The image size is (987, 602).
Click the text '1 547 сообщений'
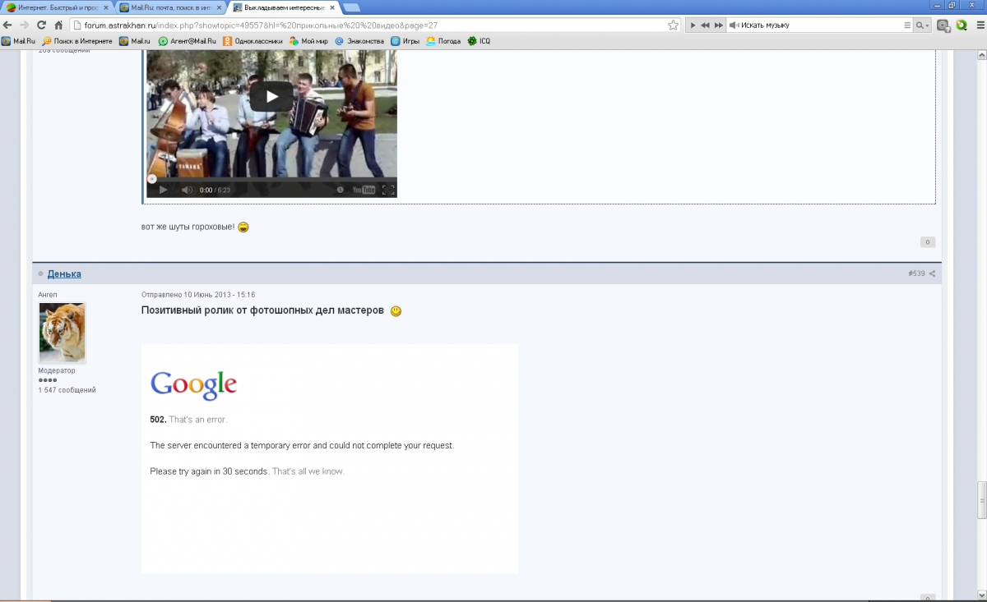pos(67,389)
